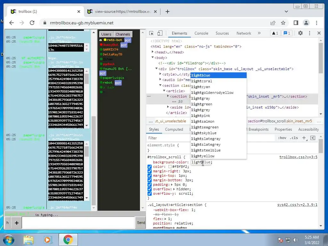328x246 pixels.
Task: Expand the head element node
Action: click(x=152, y=52)
